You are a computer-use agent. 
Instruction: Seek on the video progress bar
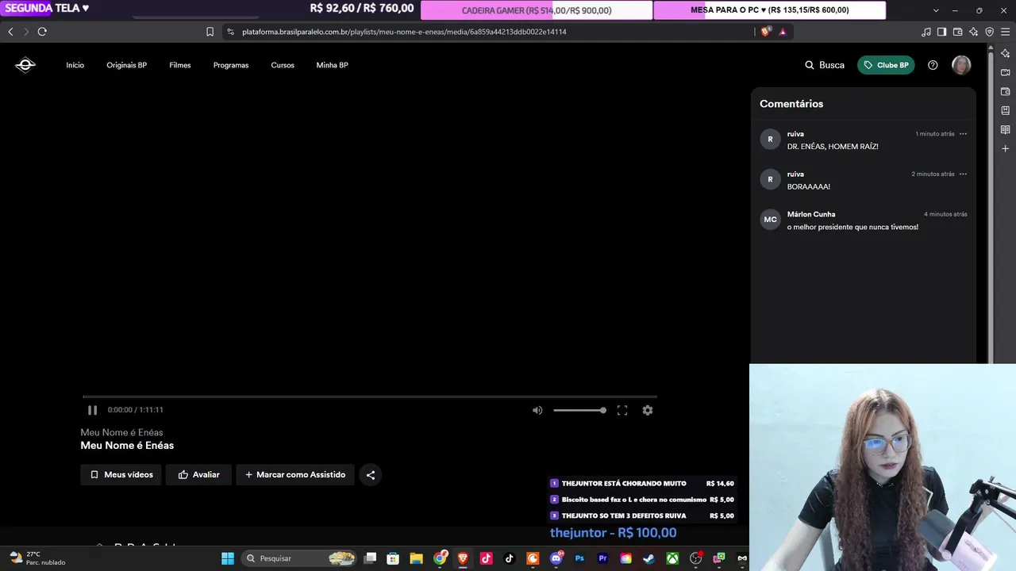370,397
